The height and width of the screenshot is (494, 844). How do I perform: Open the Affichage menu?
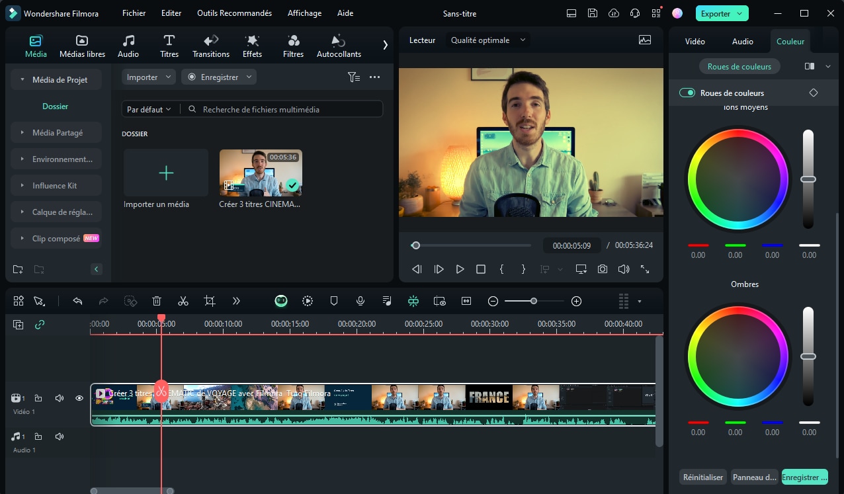(x=304, y=13)
